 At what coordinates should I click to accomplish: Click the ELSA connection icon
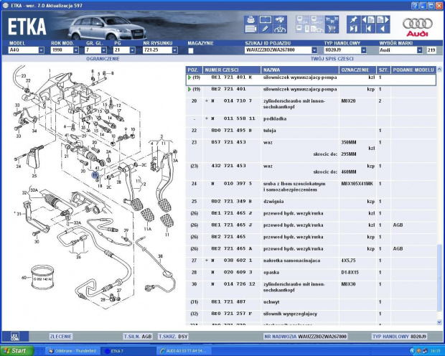point(303,20)
